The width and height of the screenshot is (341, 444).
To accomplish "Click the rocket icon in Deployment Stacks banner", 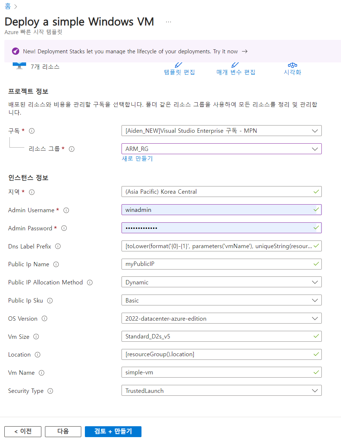I will pyautogui.click(x=15, y=52).
